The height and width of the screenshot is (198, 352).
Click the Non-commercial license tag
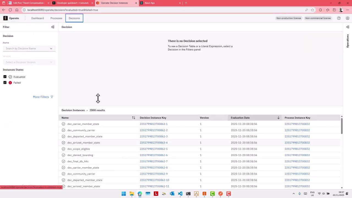coord(318,18)
